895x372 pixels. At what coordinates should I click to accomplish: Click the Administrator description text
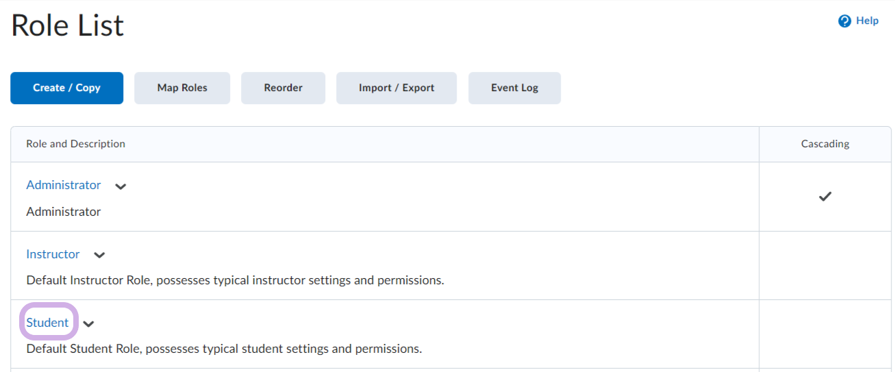(x=64, y=212)
